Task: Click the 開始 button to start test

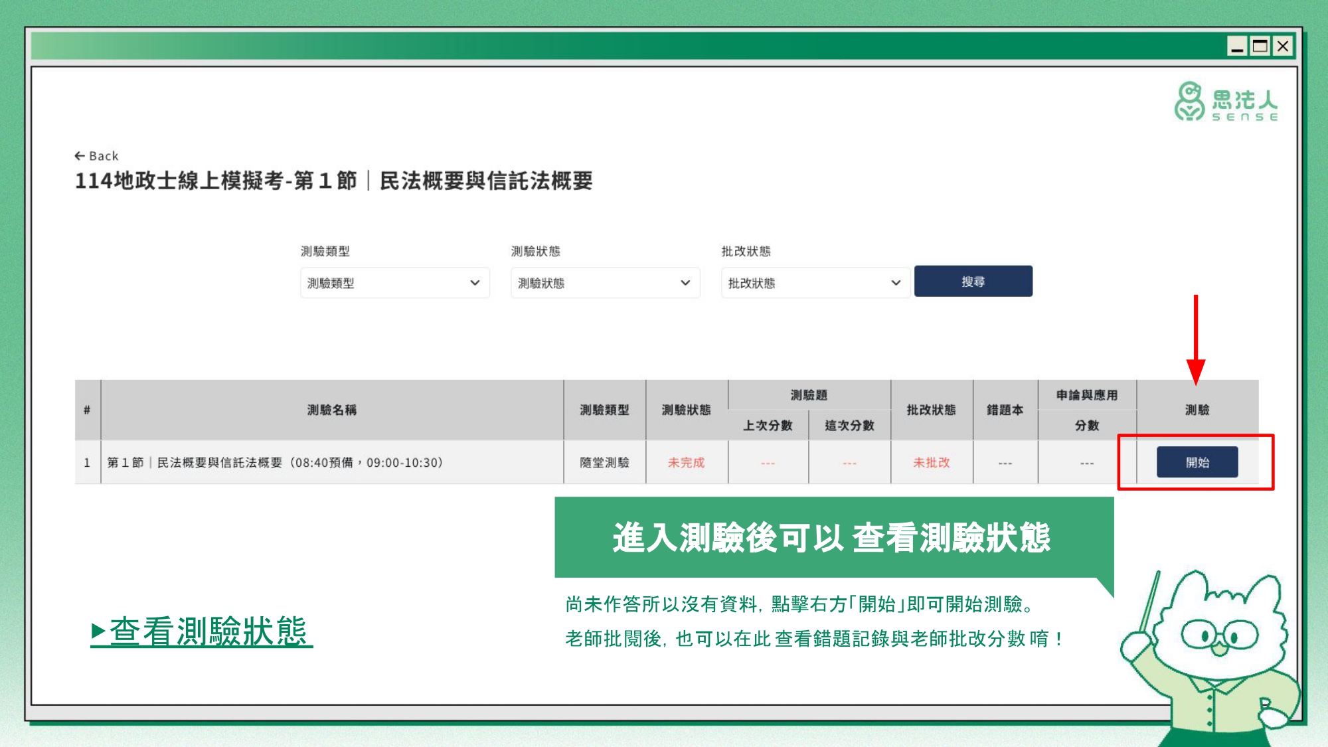Action: click(1197, 462)
